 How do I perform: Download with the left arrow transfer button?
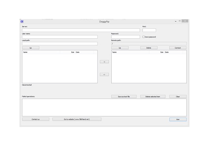[x=104, y=75]
